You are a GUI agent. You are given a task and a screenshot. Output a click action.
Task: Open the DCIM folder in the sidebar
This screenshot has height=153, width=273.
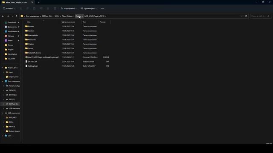[x=11, y=122]
